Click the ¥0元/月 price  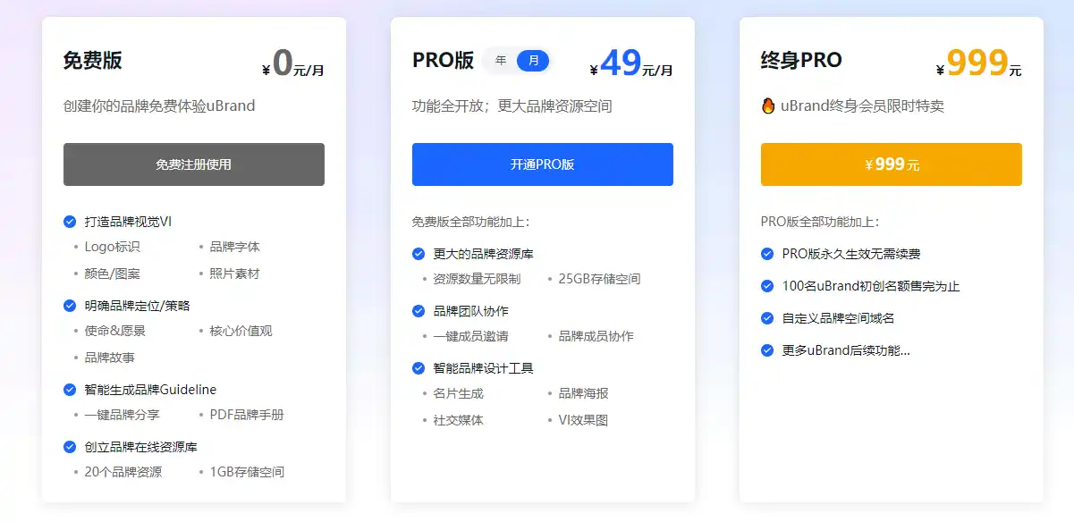[x=293, y=64]
